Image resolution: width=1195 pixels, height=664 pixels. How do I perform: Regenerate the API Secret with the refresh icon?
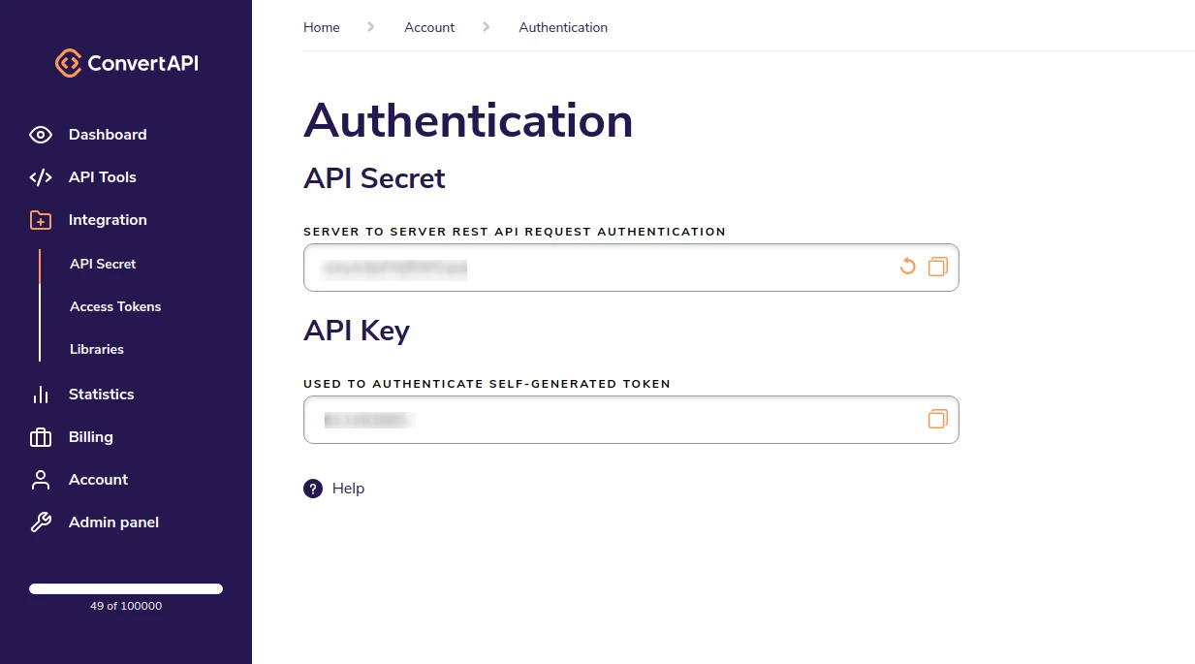click(907, 267)
